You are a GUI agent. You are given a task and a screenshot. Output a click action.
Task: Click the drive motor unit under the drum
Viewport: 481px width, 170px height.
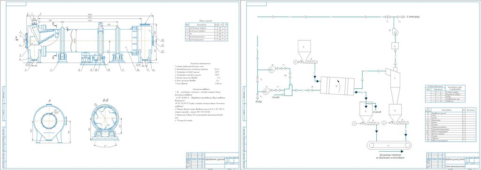point(93,58)
